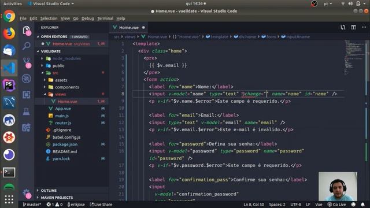Open the Help menu
The height and width of the screenshot is (208, 370).
121,18
